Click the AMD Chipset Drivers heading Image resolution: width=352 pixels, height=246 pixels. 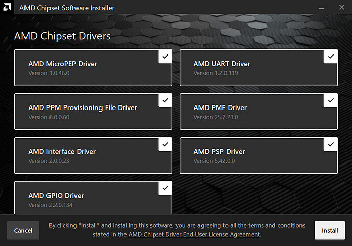tap(62, 36)
